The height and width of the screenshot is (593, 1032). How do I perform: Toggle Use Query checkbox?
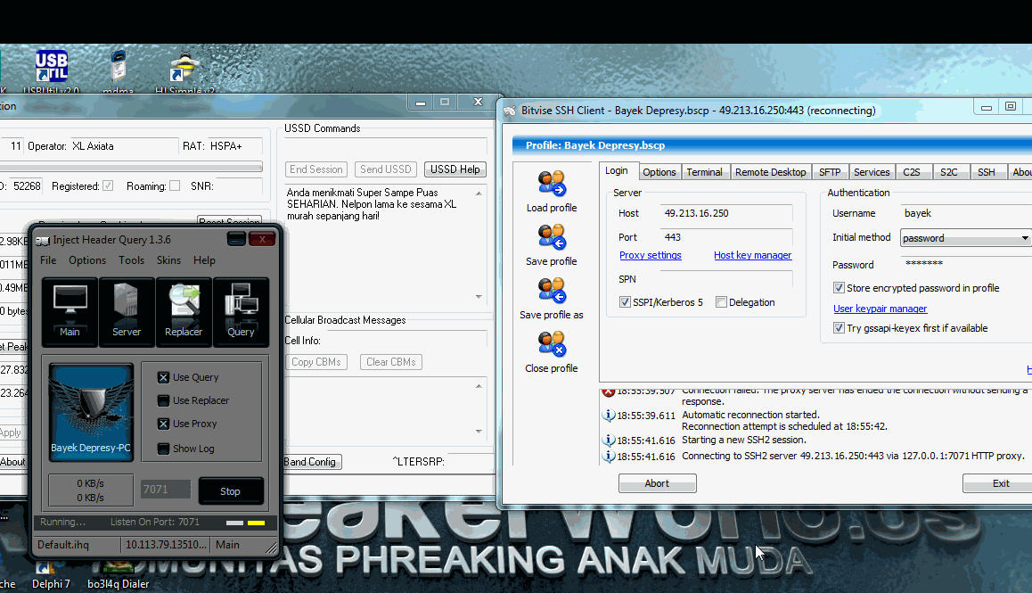(x=163, y=377)
